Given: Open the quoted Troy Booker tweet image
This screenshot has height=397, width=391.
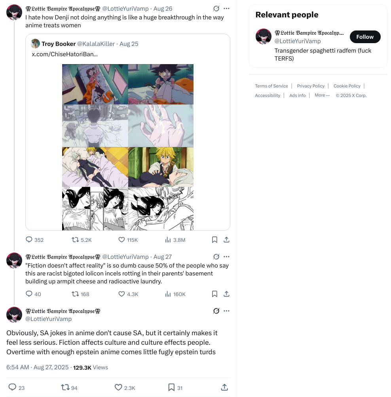Looking at the screenshot, I should pyautogui.click(x=128, y=147).
